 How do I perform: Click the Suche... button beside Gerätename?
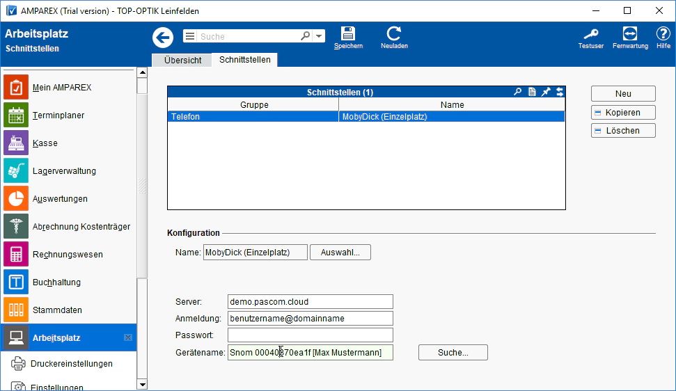(x=453, y=353)
